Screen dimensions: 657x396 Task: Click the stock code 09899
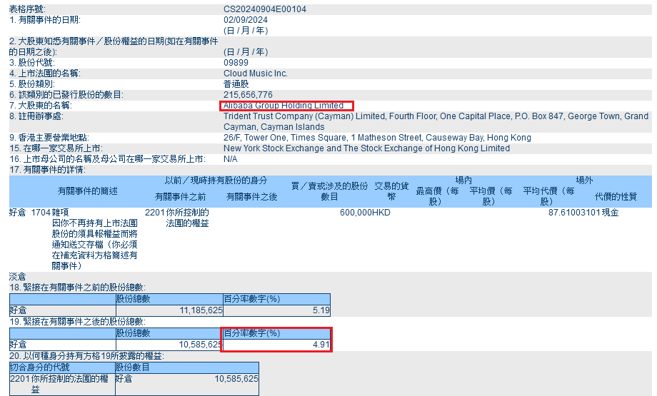coord(236,63)
